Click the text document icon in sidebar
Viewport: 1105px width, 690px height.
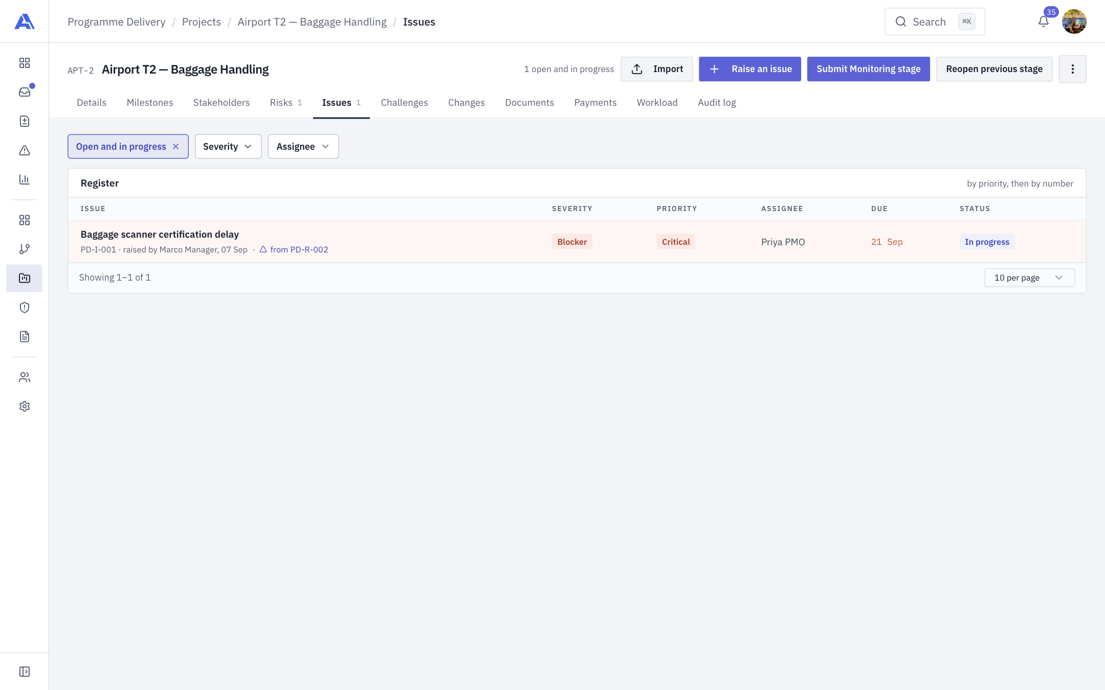tap(25, 336)
